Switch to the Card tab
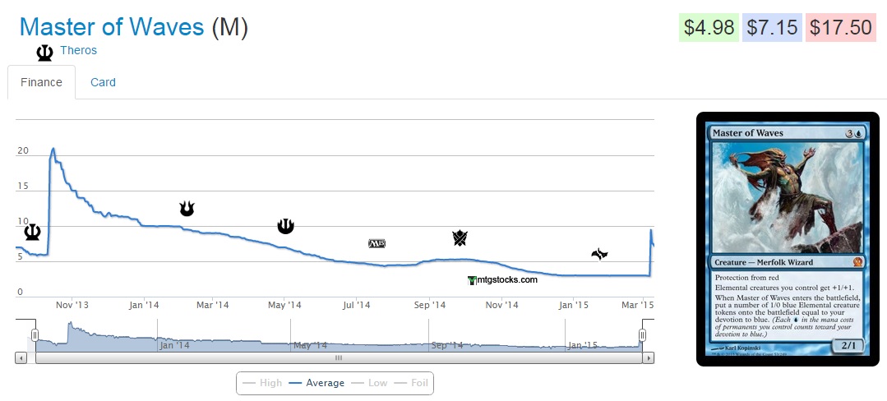Viewport: 887px width, 401px height. tap(103, 82)
